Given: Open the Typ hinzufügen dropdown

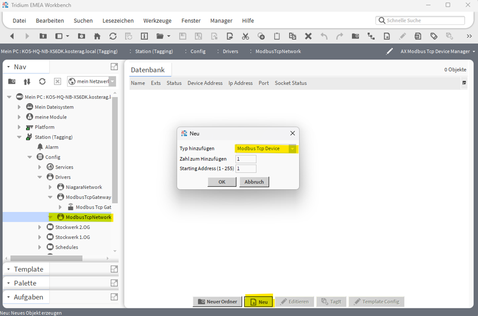Looking at the screenshot, I should [x=292, y=148].
